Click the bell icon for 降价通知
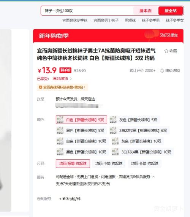 tap(162, 71)
